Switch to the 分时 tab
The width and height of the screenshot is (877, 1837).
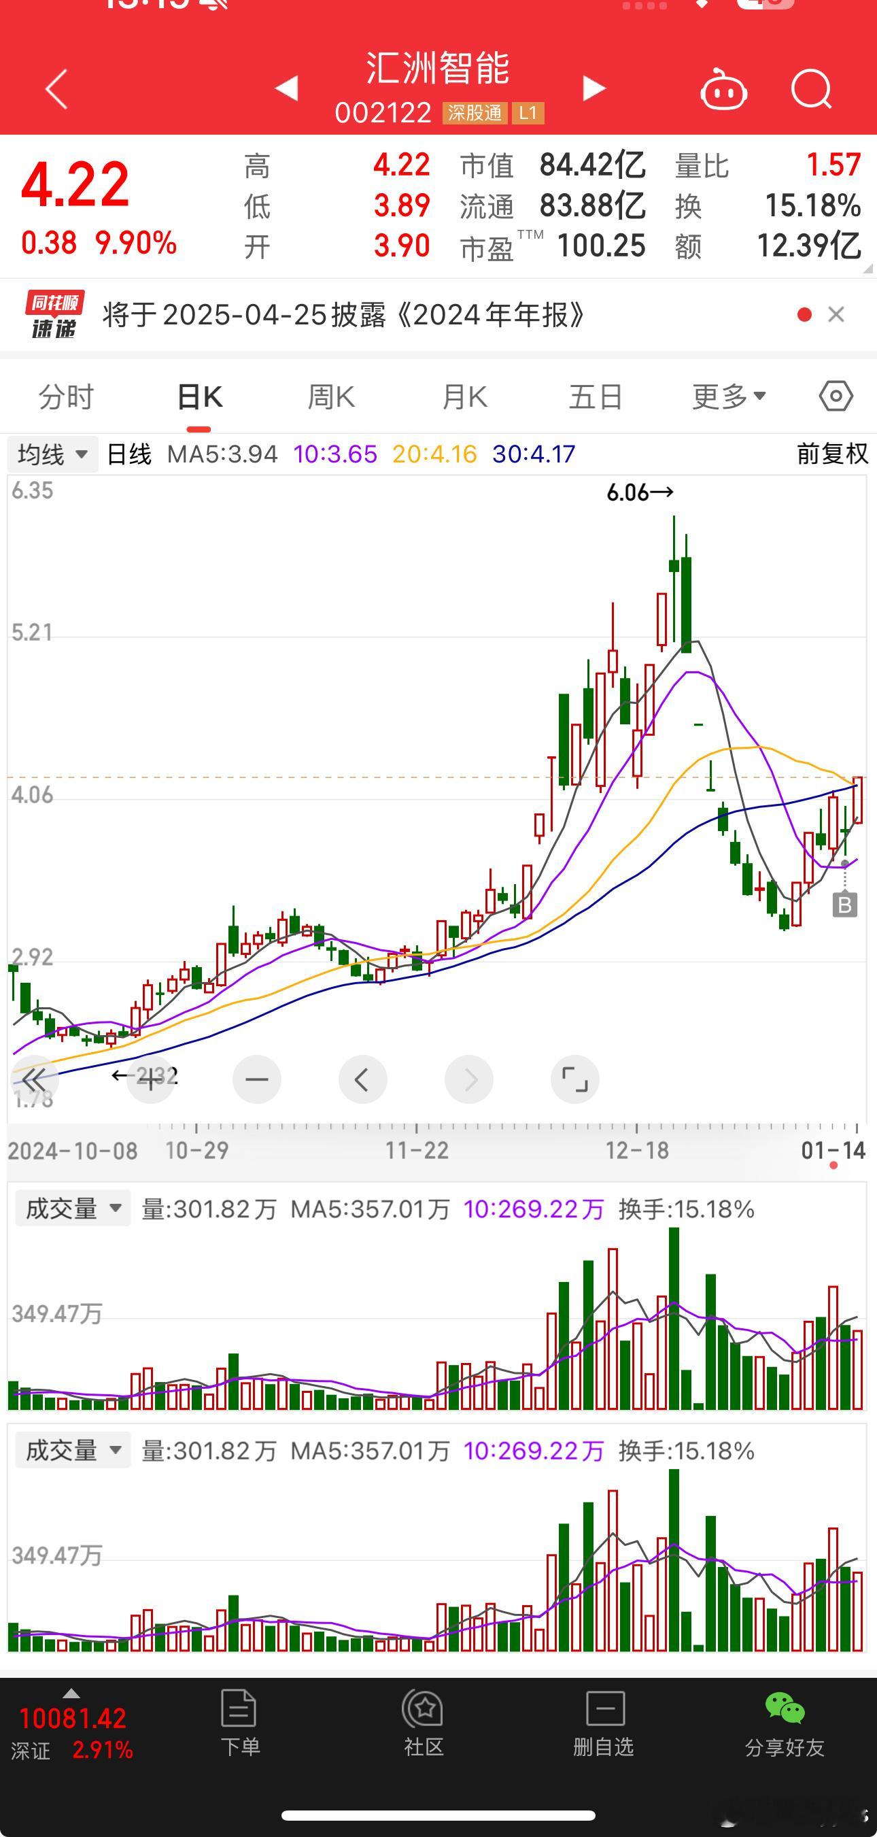click(x=67, y=397)
